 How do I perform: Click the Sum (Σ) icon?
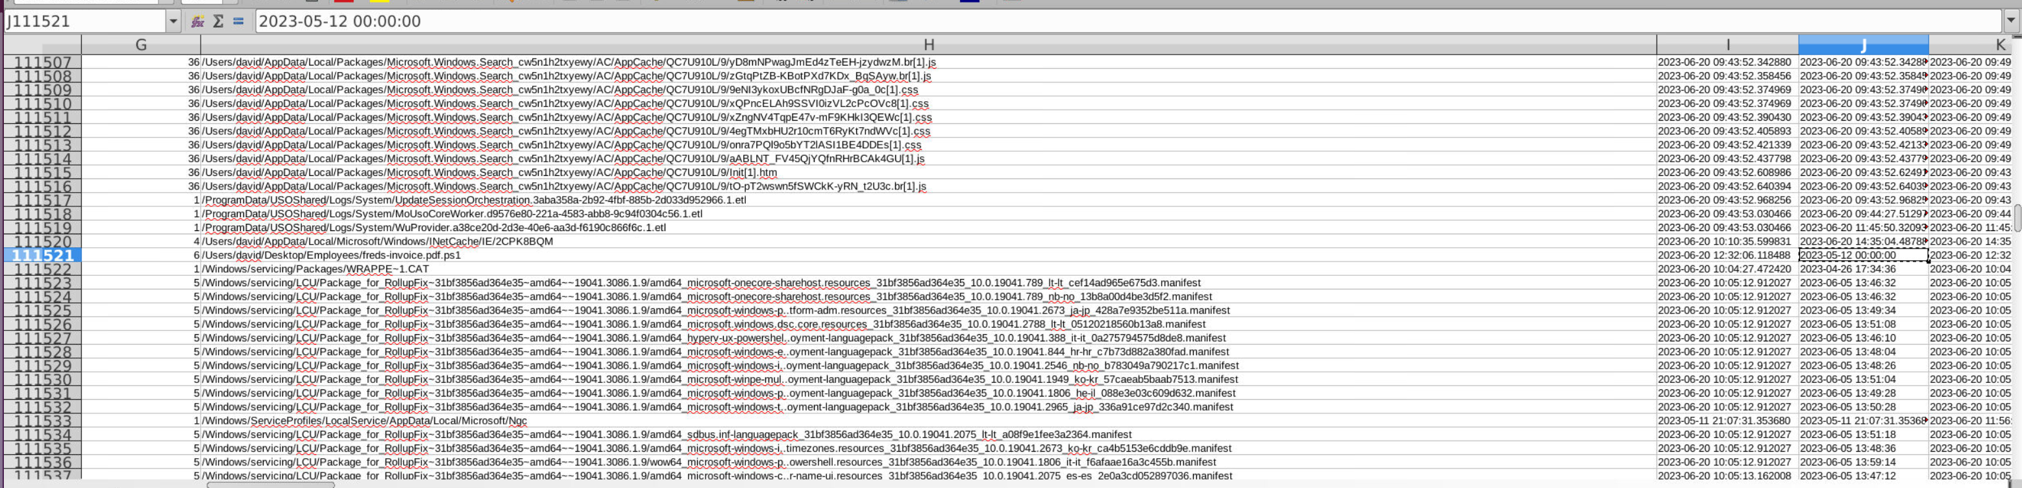[218, 21]
